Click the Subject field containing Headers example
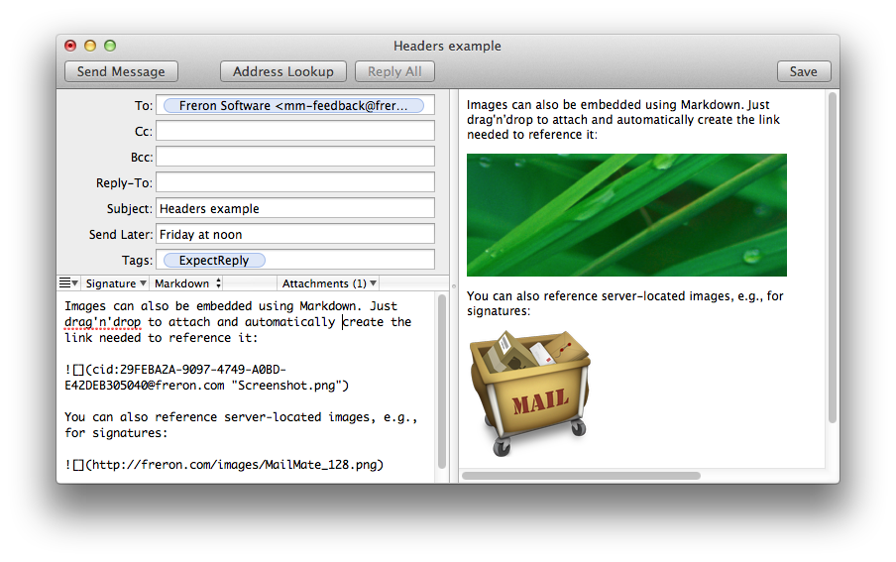The image size is (896, 562). point(294,208)
